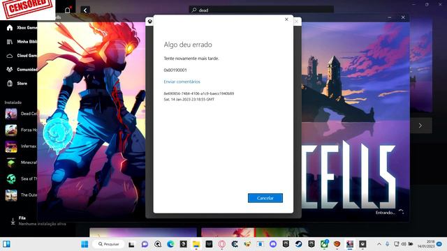Open Task View on the taskbar
This screenshot has height=251, width=447.
pos(131,244)
